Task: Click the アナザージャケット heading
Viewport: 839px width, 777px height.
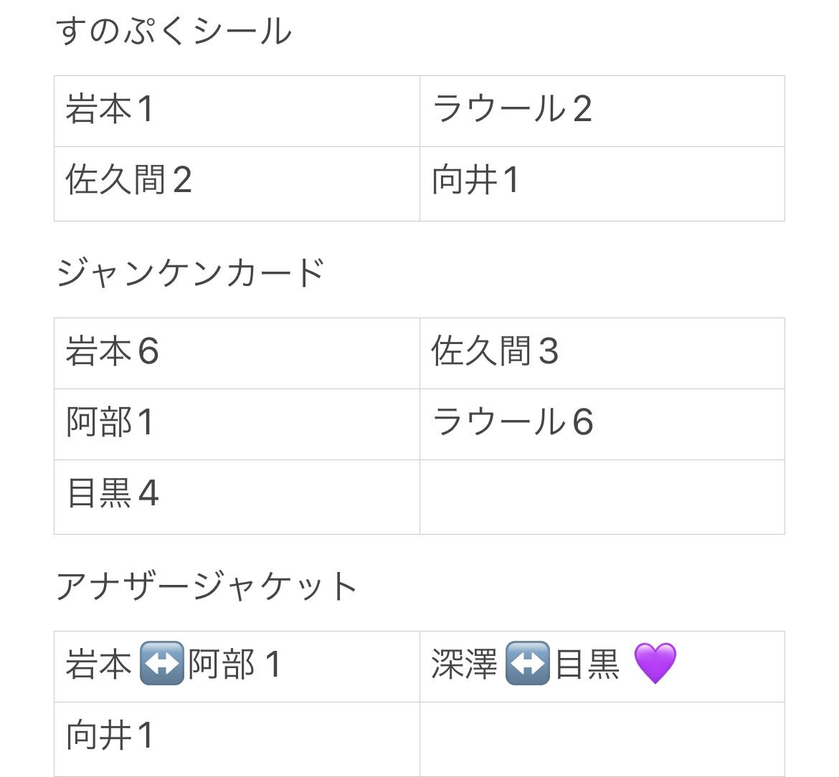Action: [207, 586]
